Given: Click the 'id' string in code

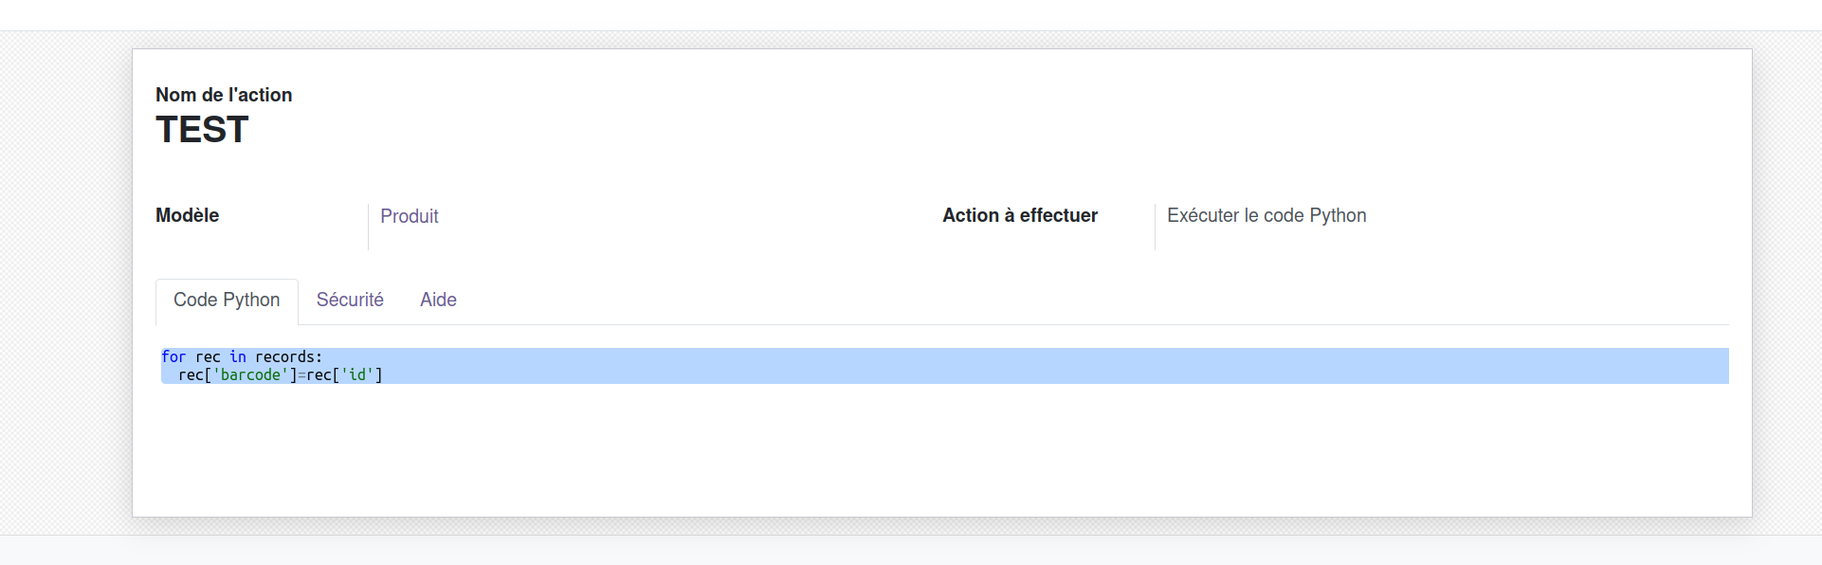Looking at the screenshot, I should pyautogui.click(x=357, y=375).
